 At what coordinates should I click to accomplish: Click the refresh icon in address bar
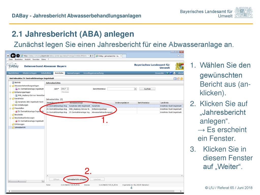point(93,56)
